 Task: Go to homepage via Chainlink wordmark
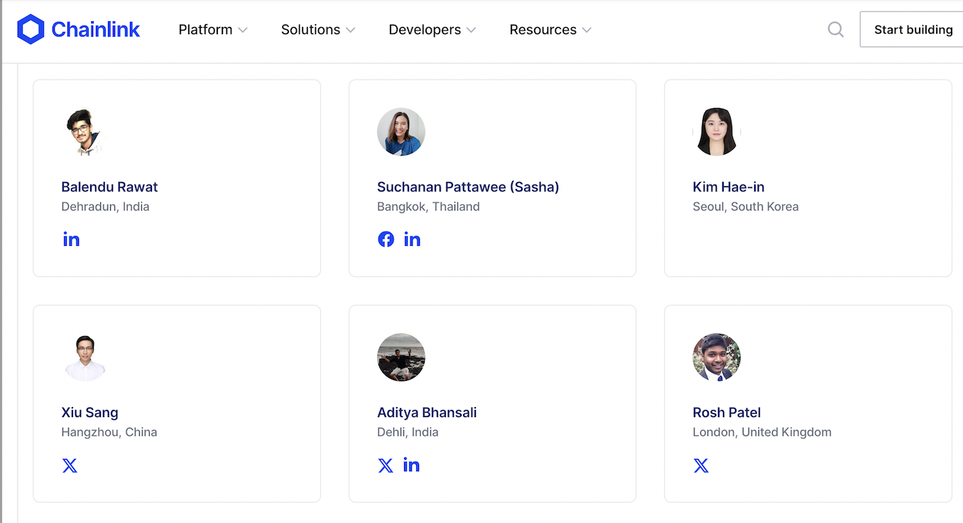pos(96,29)
